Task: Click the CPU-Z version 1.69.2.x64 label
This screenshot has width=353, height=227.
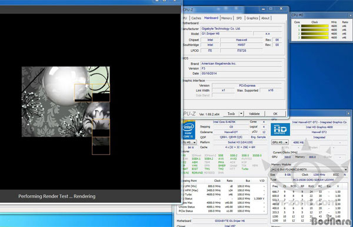Action: [x=209, y=114]
